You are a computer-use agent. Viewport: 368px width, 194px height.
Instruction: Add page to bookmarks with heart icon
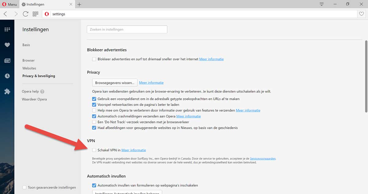[362, 14]
